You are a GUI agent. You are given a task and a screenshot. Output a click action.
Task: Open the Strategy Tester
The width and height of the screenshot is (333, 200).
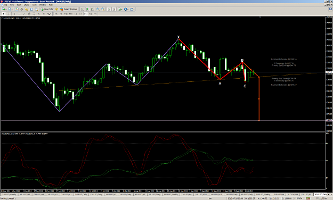click(36, 9)
